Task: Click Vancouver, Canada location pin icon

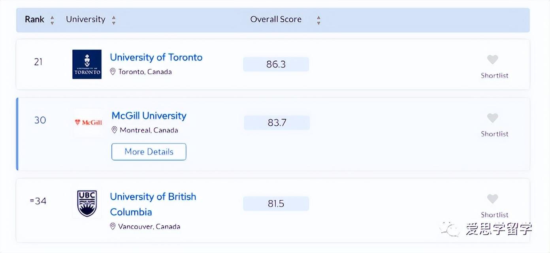Action: coord(113,227)
